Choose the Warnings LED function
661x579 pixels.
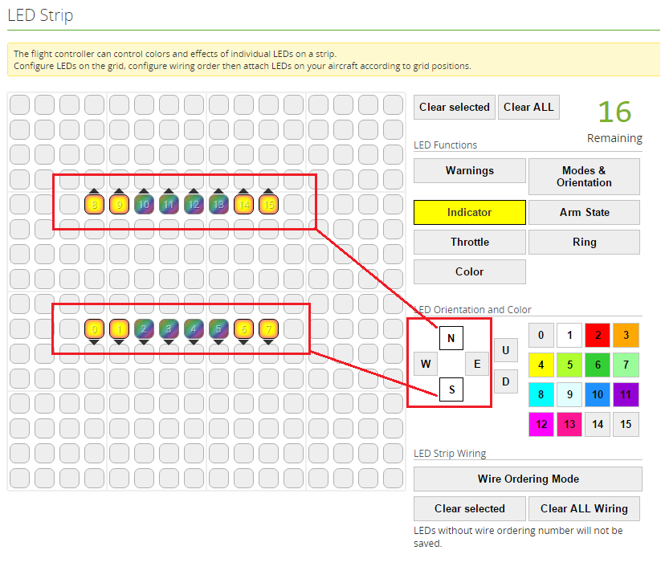pos(469,170)
